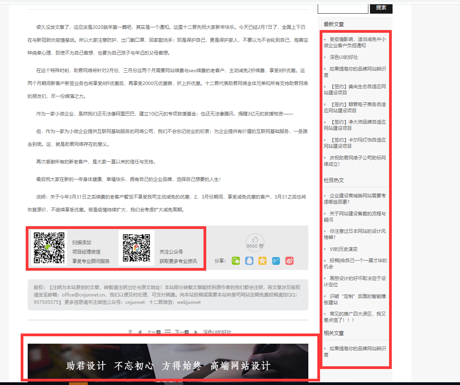Open the 画册设计的好坏取决定于设计定位 article
Viewport: 460px width, 385px height.
[x=354, y=281]
